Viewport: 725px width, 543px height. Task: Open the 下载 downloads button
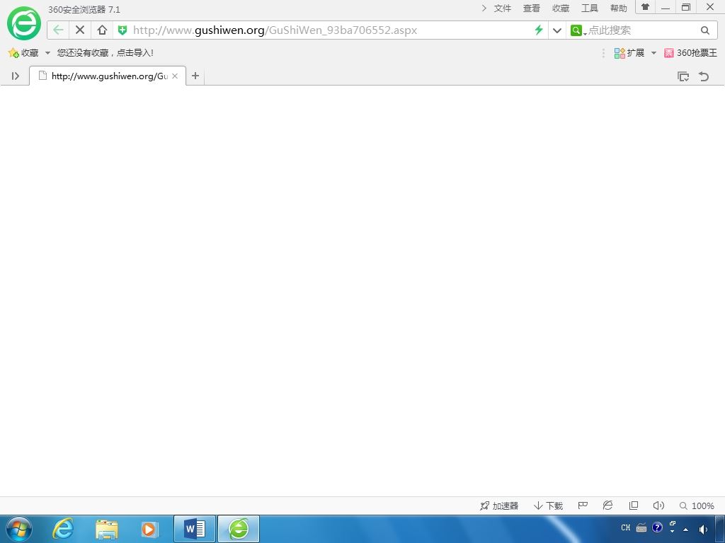point(549,506)
